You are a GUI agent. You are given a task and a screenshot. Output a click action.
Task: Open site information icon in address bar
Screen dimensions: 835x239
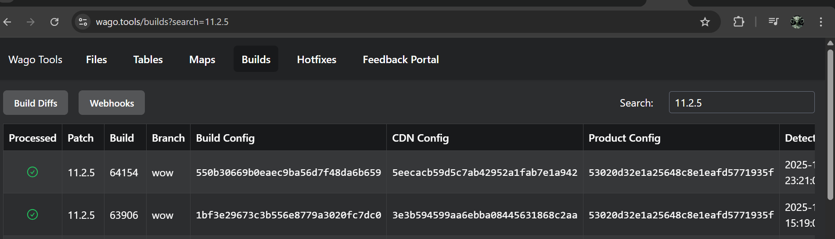click(83, 22)
